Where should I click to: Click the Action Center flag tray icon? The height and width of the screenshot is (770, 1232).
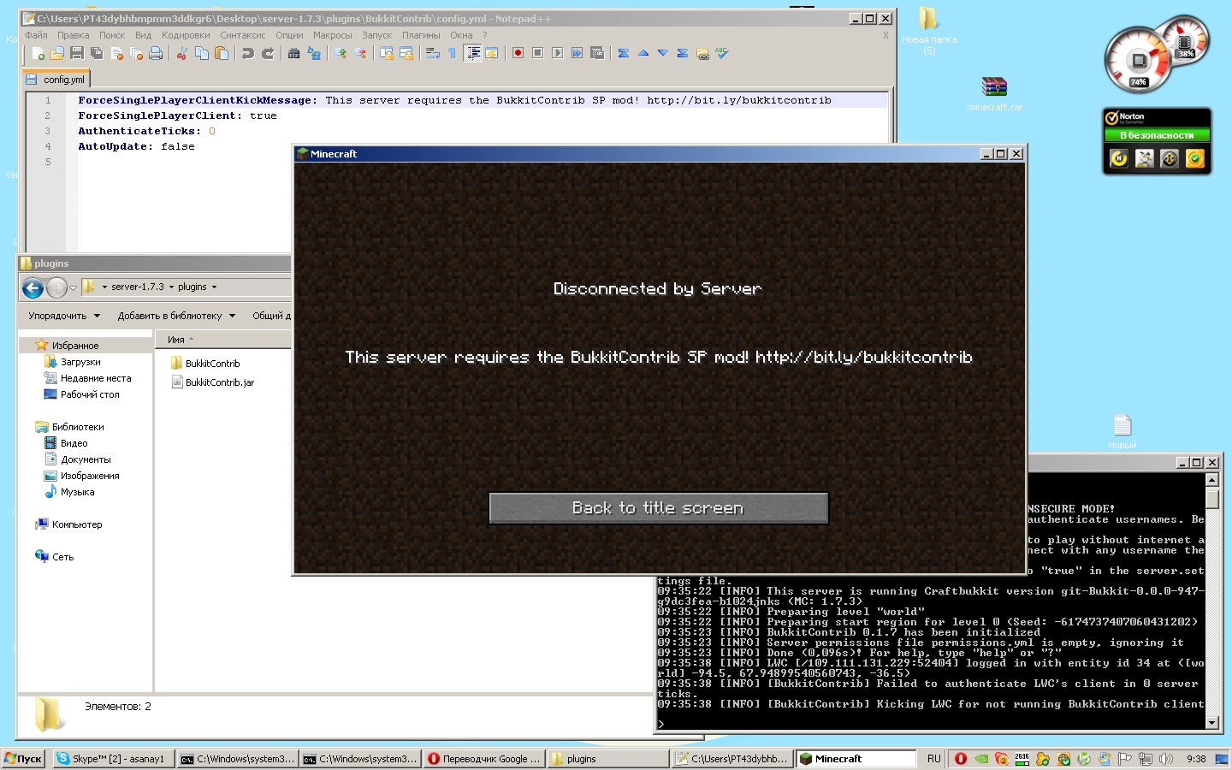tap(1124, 759)
